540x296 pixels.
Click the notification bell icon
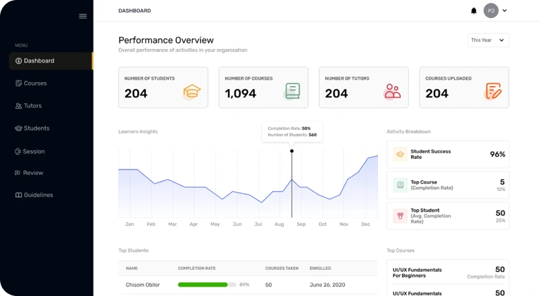pos(473,11)
